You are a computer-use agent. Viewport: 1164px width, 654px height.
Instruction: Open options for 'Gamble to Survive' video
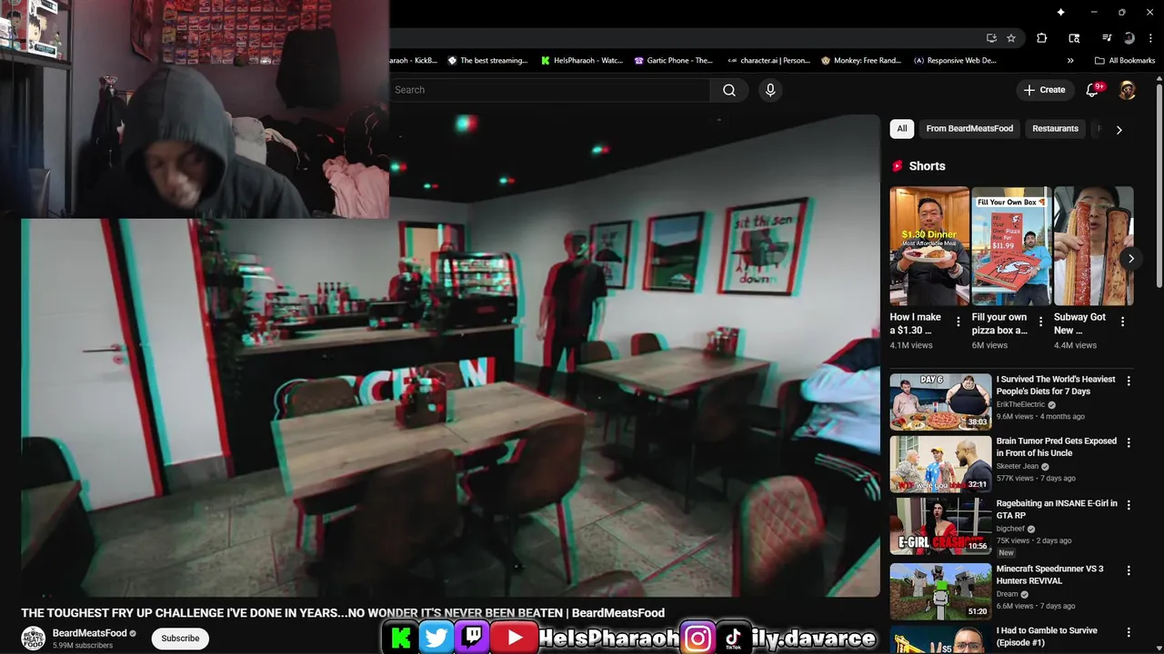1129,632
